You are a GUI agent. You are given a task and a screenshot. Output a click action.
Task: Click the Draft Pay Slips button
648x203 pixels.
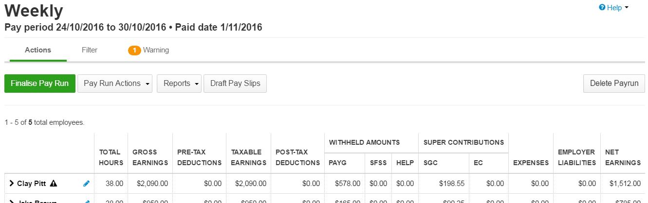235,84
